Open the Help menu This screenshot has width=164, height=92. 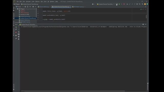point(56,2)
